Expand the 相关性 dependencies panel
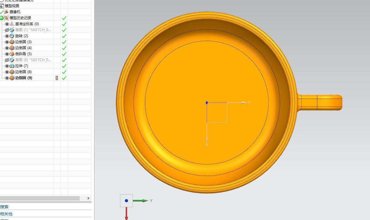 (x=6, y=214)
